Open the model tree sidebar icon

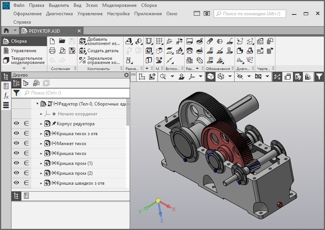pyautogui.click(x=6, y=76)
